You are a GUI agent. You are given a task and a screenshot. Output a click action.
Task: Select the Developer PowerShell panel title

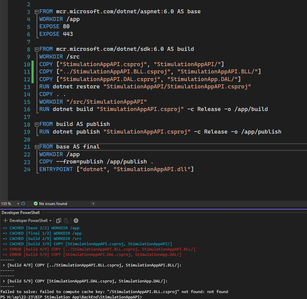coord(21,213)
